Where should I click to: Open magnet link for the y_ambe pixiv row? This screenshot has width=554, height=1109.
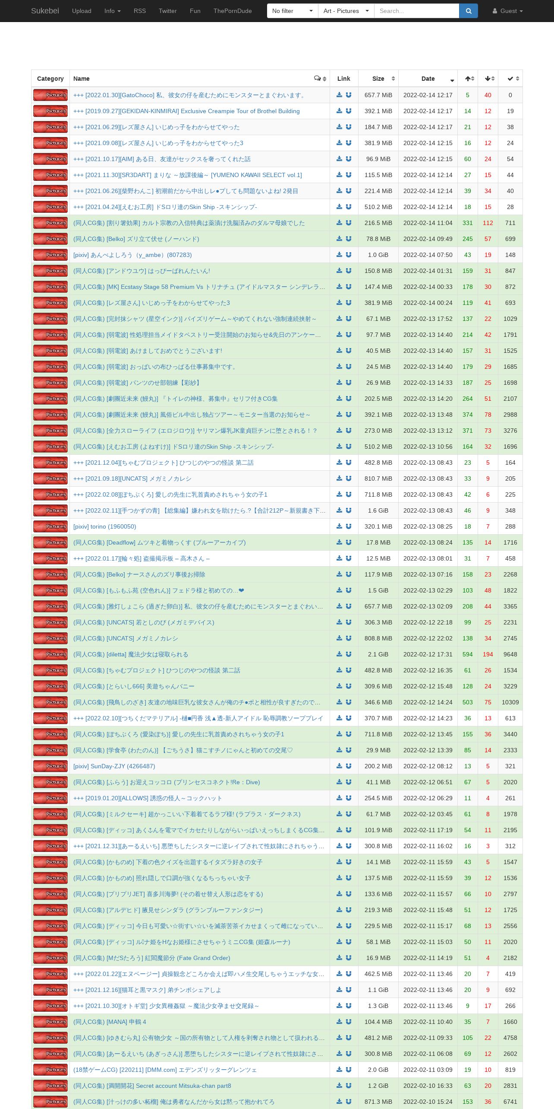[x=349, y=255]
